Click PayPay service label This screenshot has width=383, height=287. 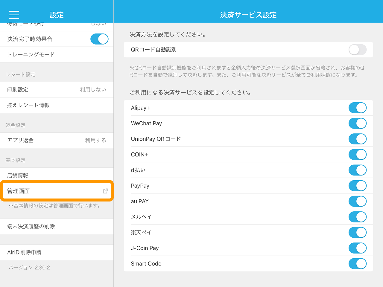click(x=140, y=186)
